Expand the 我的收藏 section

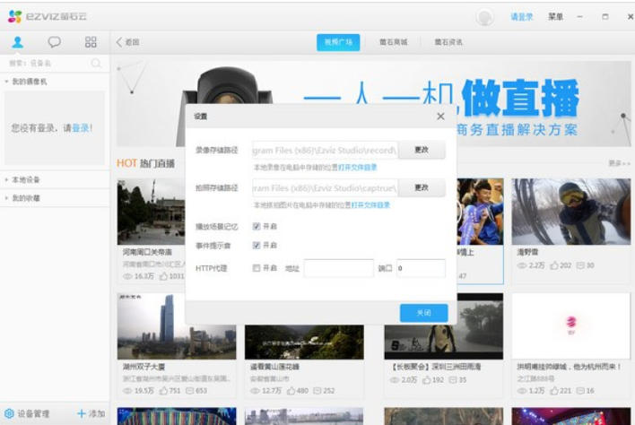(x=8, y=197)
